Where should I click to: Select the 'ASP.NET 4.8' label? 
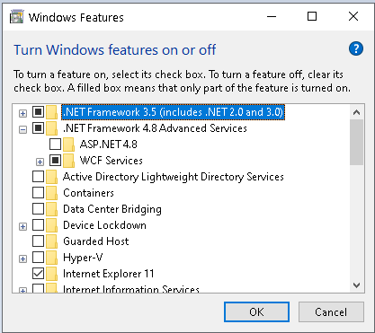click(x=109, y=145)
